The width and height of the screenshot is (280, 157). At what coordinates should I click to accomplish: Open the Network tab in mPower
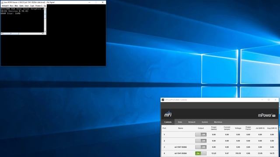(x=192, y=122)
